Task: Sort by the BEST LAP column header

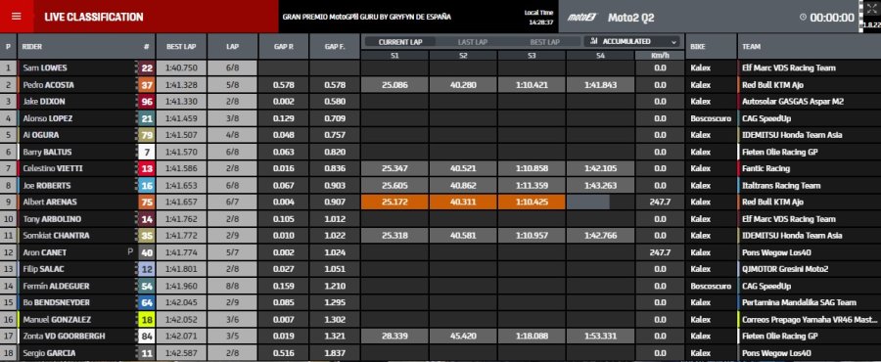Action: [181, 47]
